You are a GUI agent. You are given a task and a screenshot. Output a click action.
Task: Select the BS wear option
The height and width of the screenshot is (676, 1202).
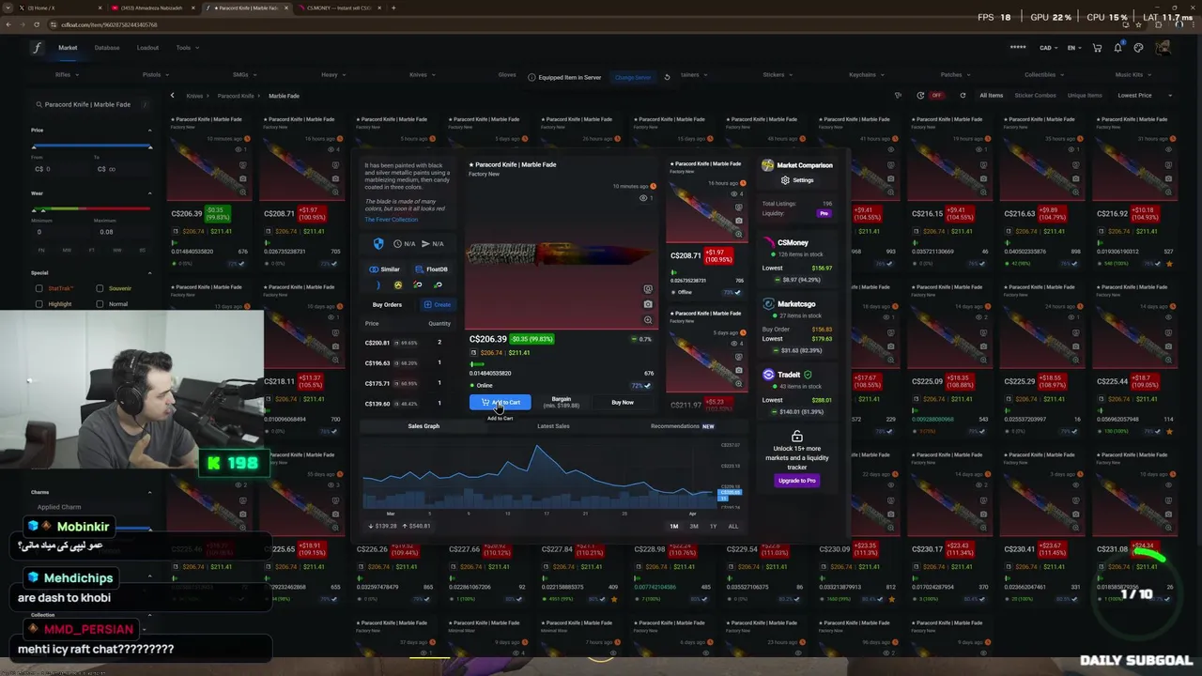click(x=143, y=251)
